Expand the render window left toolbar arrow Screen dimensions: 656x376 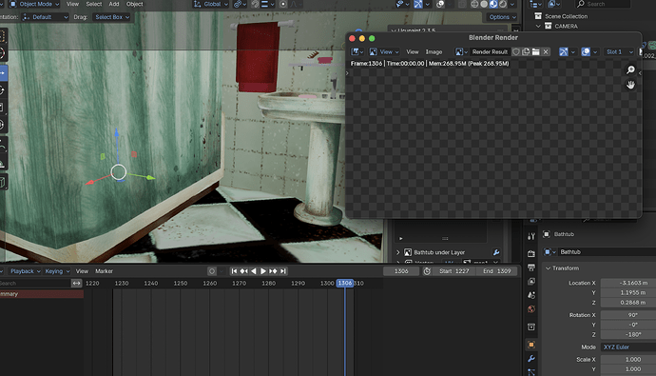click(x=347, y=73)
